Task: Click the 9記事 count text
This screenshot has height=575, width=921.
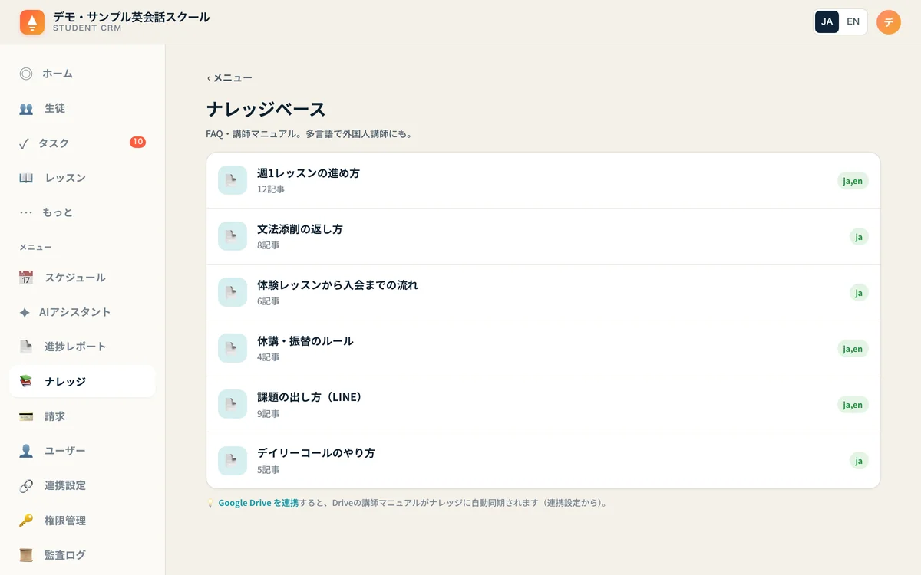Action: click(269, 414)
